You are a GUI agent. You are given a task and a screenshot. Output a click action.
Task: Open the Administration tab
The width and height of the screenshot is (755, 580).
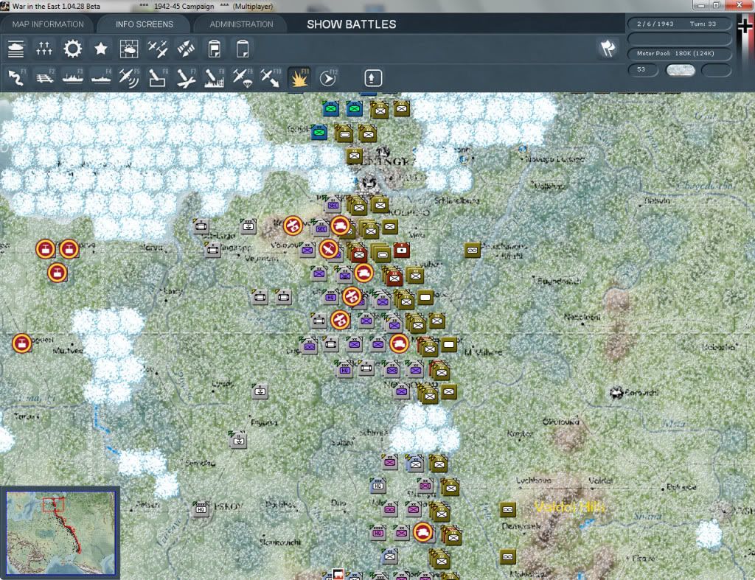coord(241,24)
